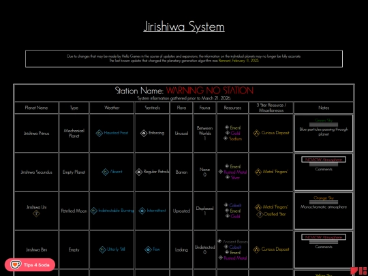
Task: Click the Weather column header
Action: click(x=112, y=108)
